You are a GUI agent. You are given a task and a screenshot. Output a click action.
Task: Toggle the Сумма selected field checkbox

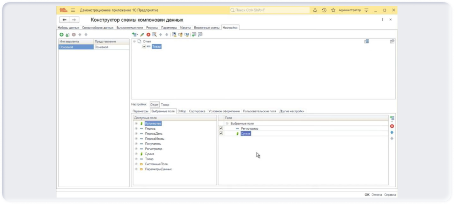pos(221,133)
